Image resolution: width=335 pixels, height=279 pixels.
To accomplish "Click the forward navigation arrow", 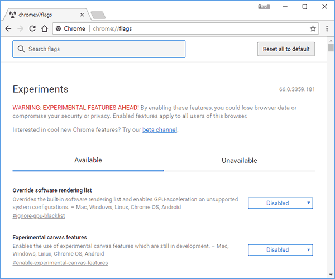I will (x=20, y=28).
